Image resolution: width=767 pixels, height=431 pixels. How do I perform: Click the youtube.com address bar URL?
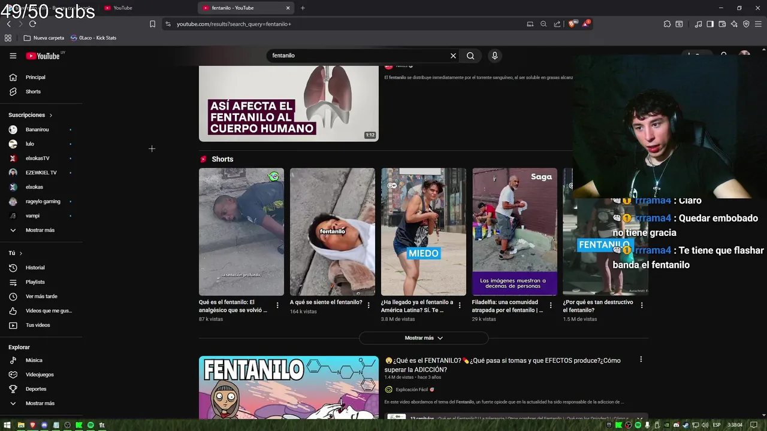click(x=234, y=24)
